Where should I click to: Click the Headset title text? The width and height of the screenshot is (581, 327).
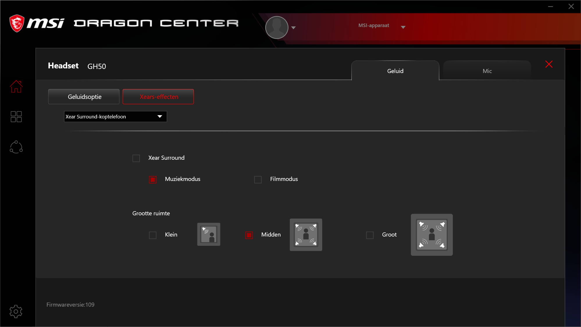63,66
